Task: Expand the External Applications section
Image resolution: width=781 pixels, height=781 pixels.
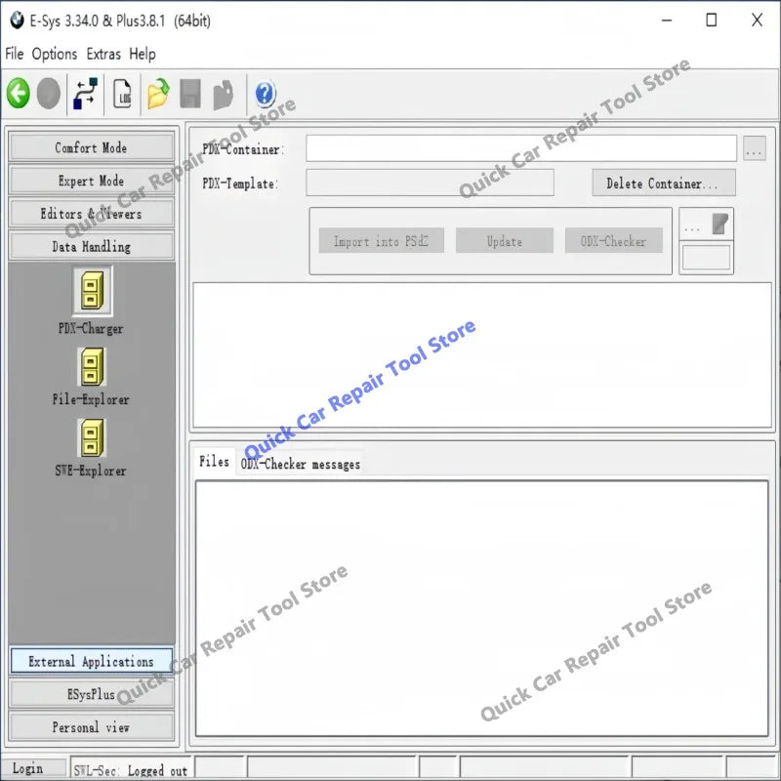Action: point(91,661)
